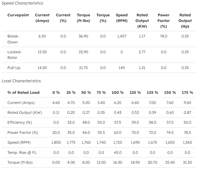Select the 100 % load column header

[x=118, y=92]
